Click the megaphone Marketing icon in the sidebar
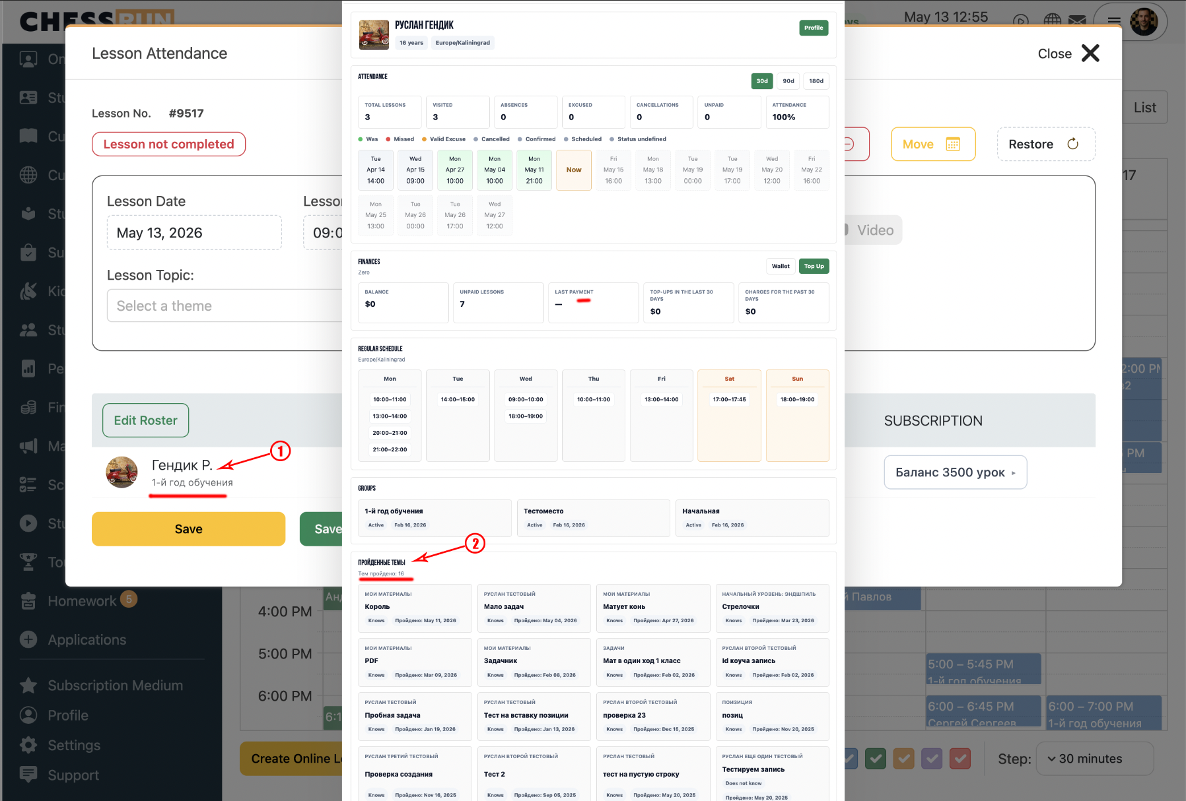 [x=28, y=446]
